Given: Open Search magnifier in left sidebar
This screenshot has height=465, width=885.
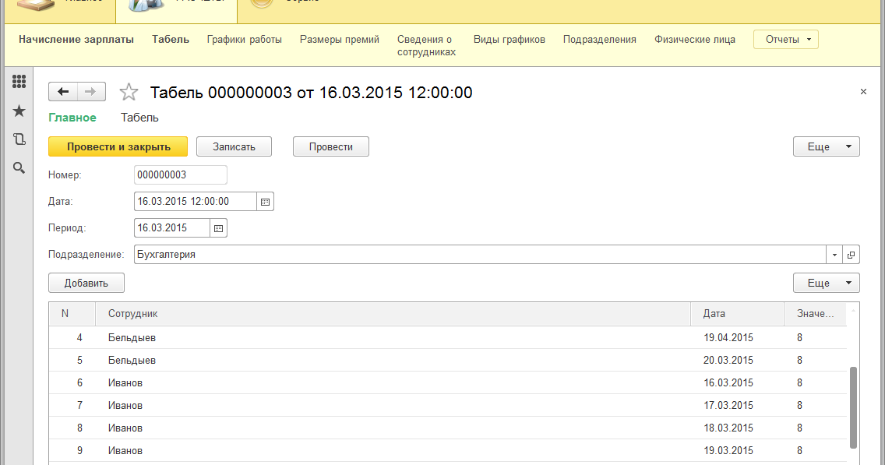Looking at the screenshot, I should coord(19,167).
